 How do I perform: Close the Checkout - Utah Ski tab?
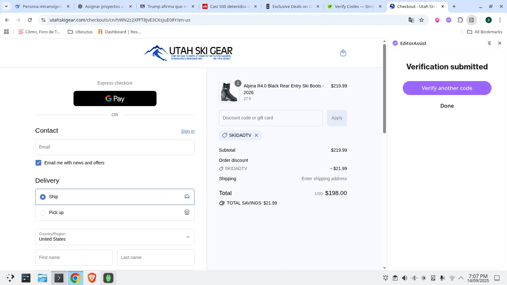[x=442, y=6]
